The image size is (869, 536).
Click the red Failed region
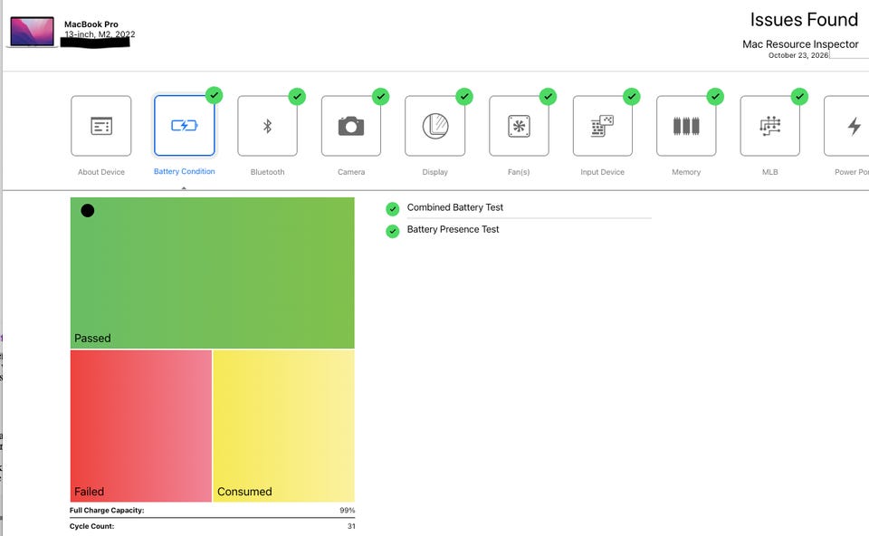[141, 426]
